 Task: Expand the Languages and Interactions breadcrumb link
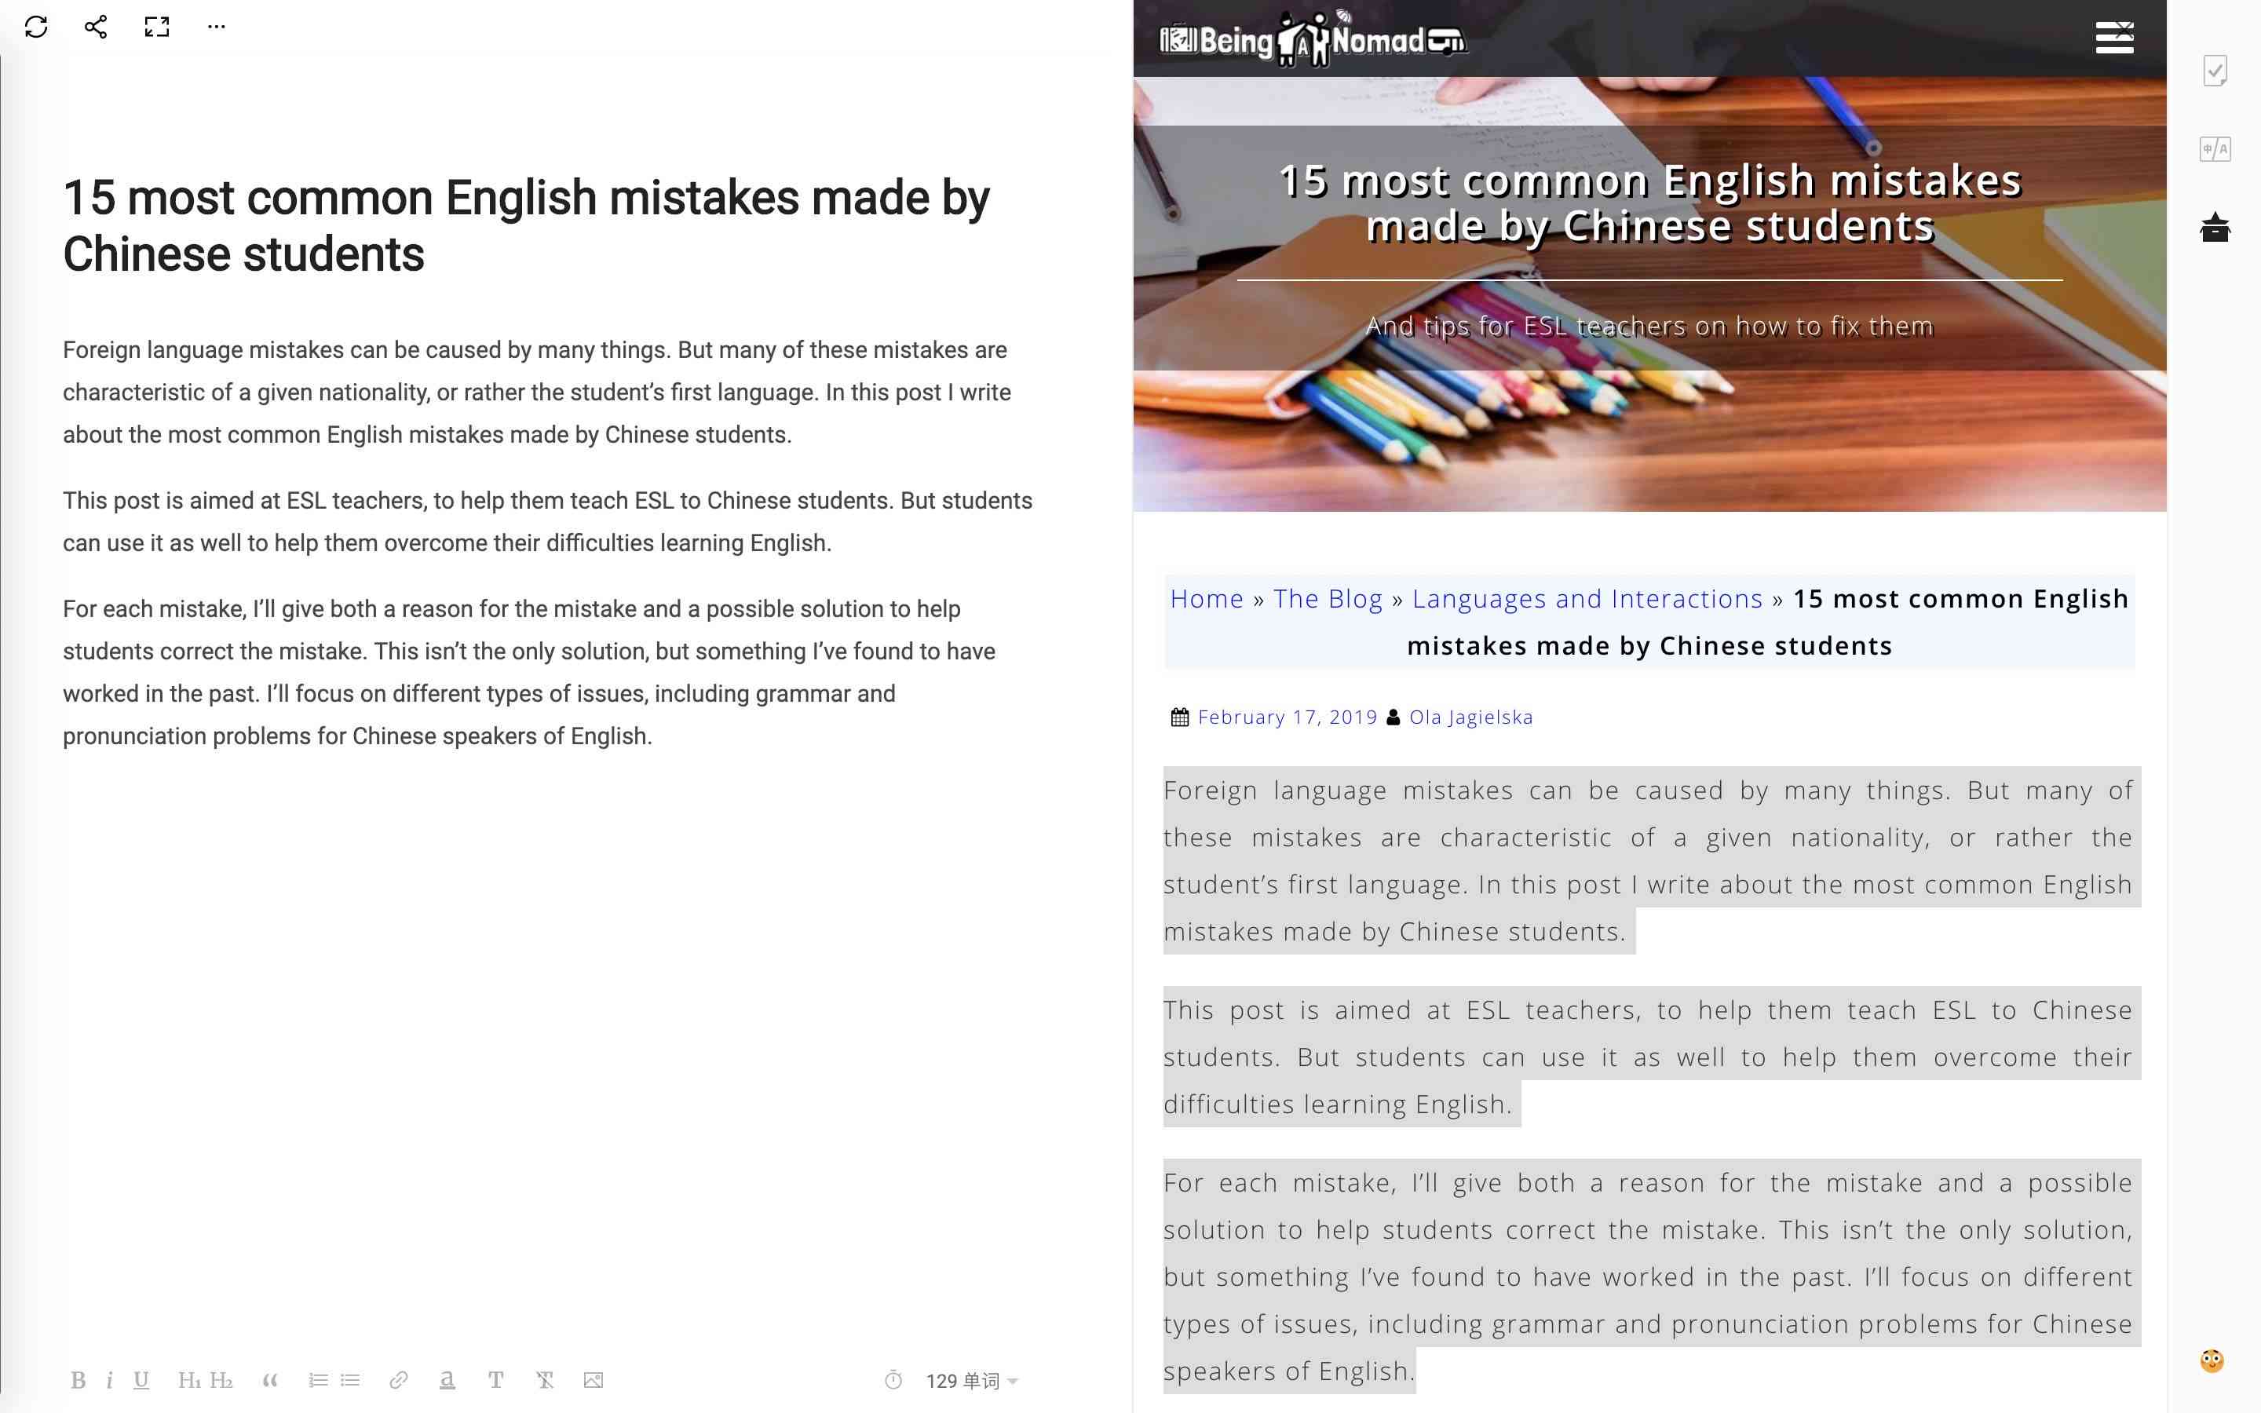1587,599
